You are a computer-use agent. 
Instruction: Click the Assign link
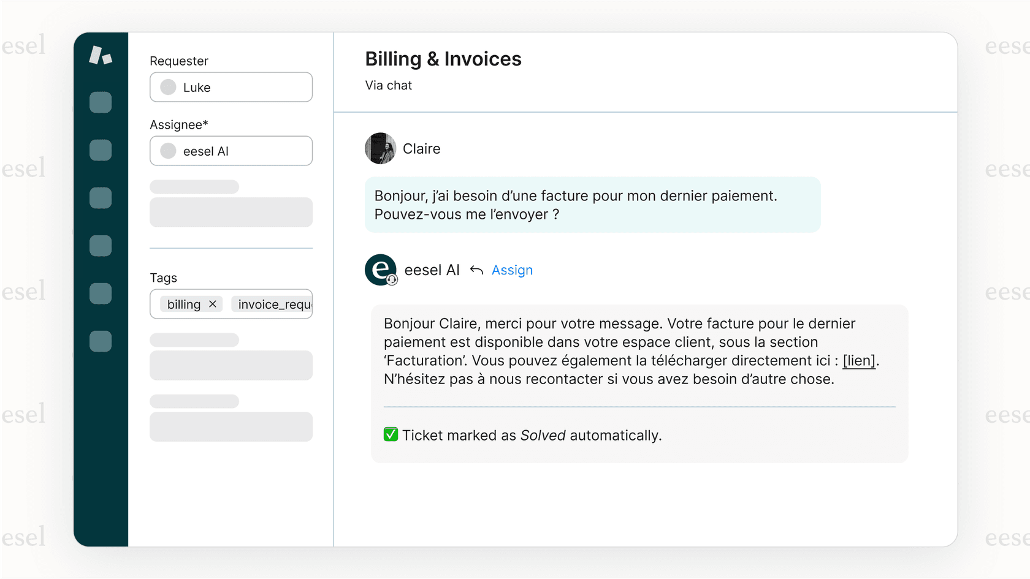(x=511, y=270)
